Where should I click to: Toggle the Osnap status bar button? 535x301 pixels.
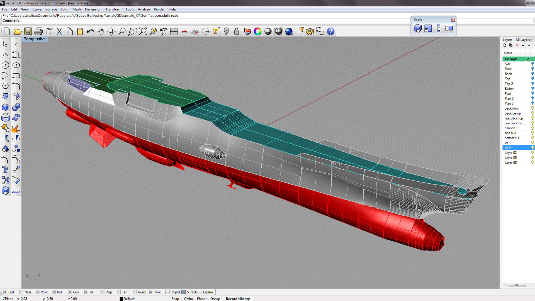tap(215, 299)
